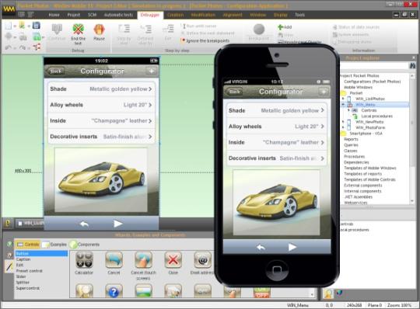Select Templates of reports in explorer
Screen dimensions: 420x309
362,174
